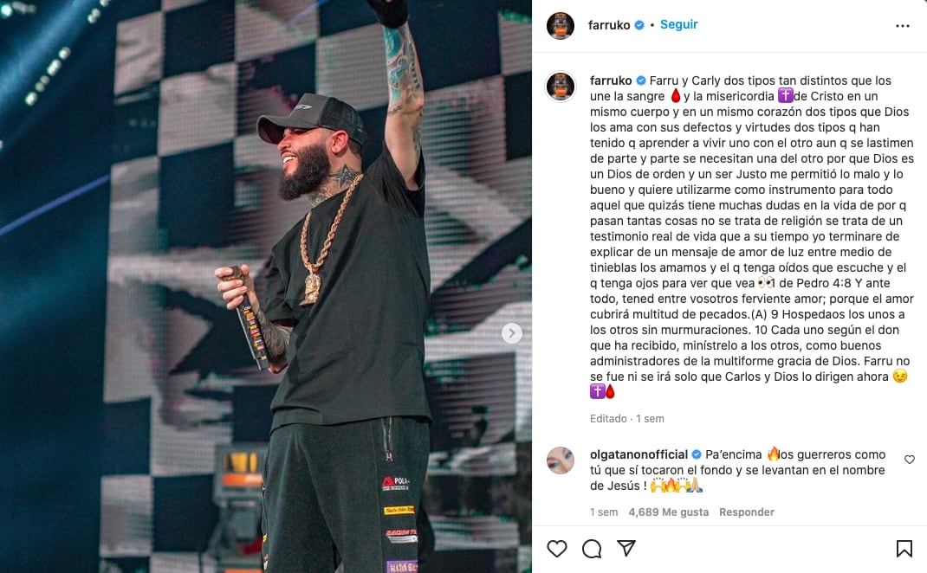Open olgatanonofficial username link

pyautogui.click(x=639, y=454)
